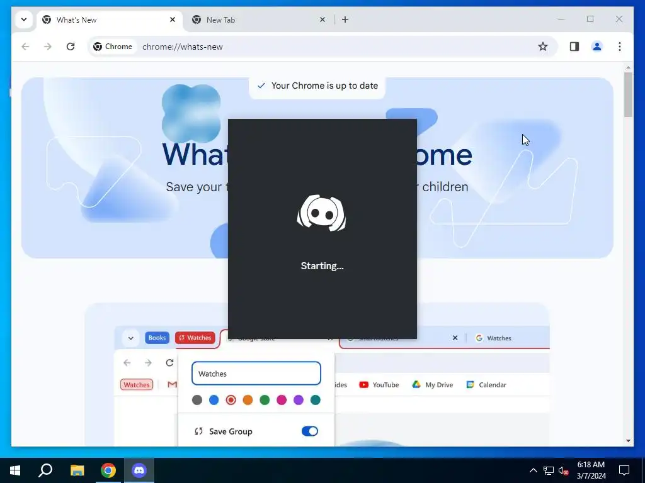This screenshot has height=483, width=645.
Task: Click the Calendar bookmark
Action: point(486,384)
